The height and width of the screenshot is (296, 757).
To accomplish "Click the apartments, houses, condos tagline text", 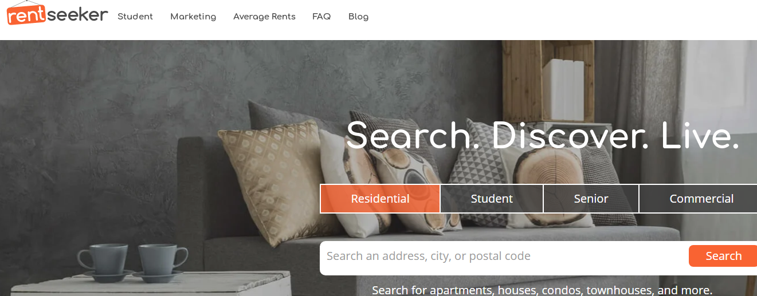I will pyautogui.click(x=542, y=290).
